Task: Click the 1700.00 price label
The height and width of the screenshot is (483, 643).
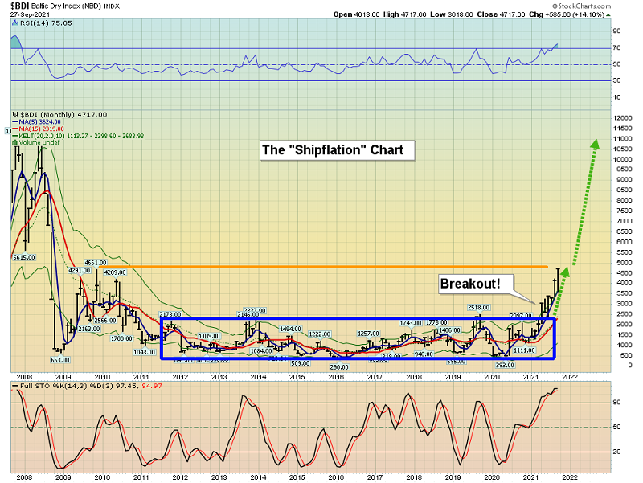Action: coord(122,338)
